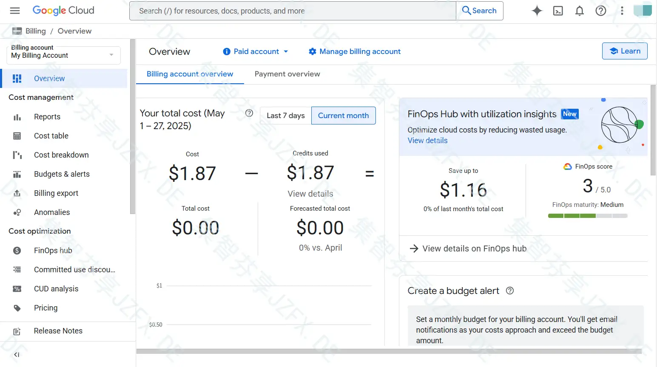Click the Release Notes document icon
657x367 pixels.
click(x=17, y=331)
